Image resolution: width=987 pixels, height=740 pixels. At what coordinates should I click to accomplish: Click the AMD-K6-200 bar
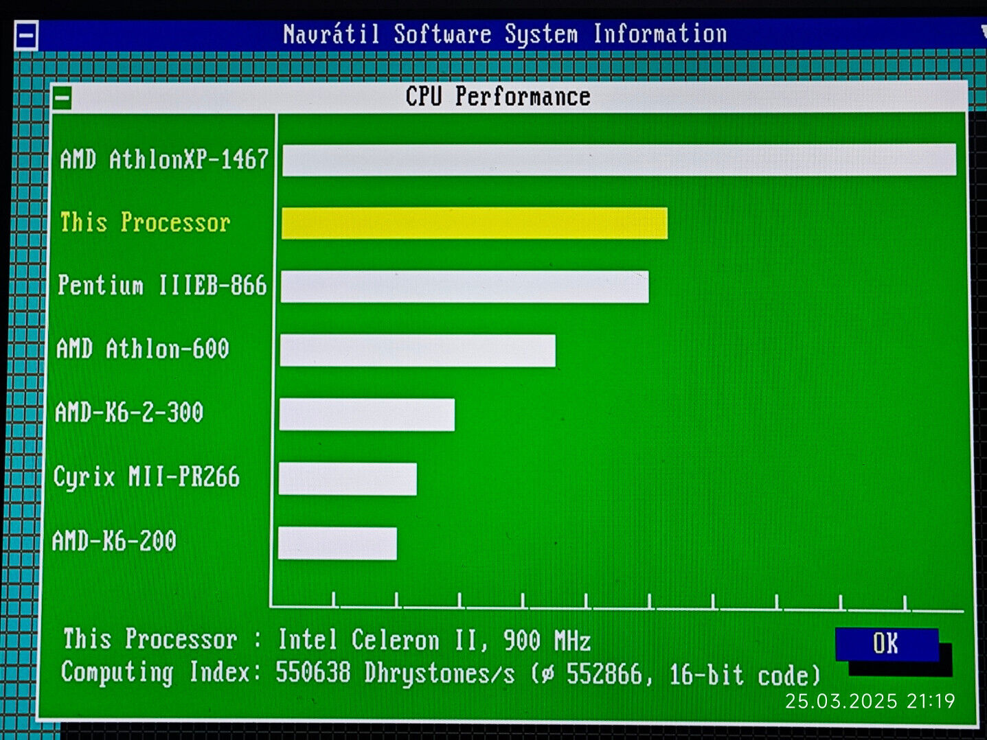coord(337,543)
